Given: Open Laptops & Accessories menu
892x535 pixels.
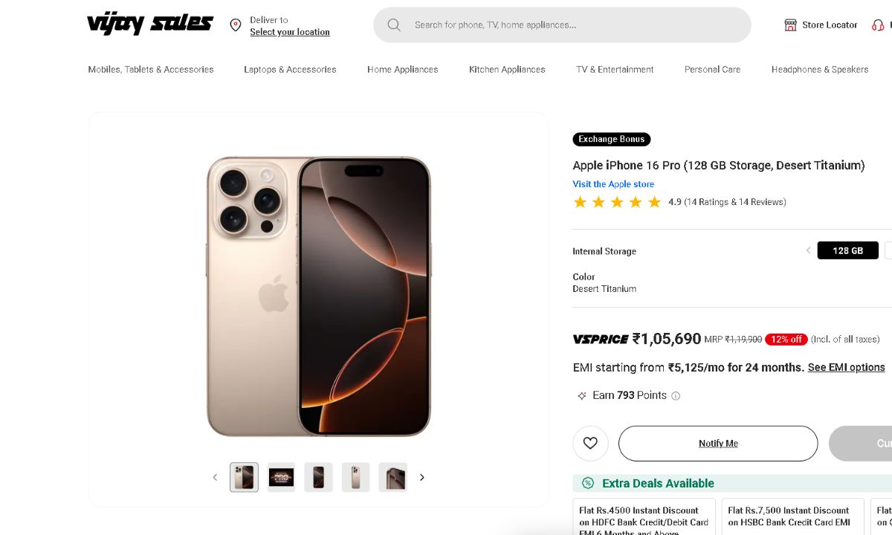Looking at the screenshot, I should point(290,70).
